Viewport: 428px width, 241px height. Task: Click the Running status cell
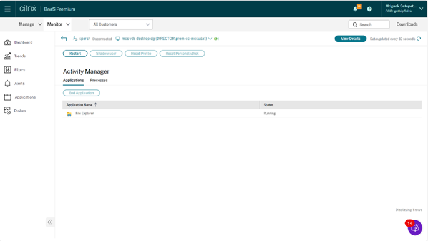(x=270, y=113)
